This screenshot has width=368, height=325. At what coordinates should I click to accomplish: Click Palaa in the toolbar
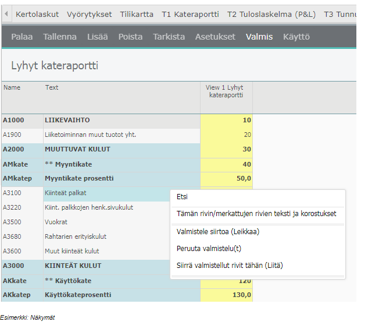click(22, 37)
